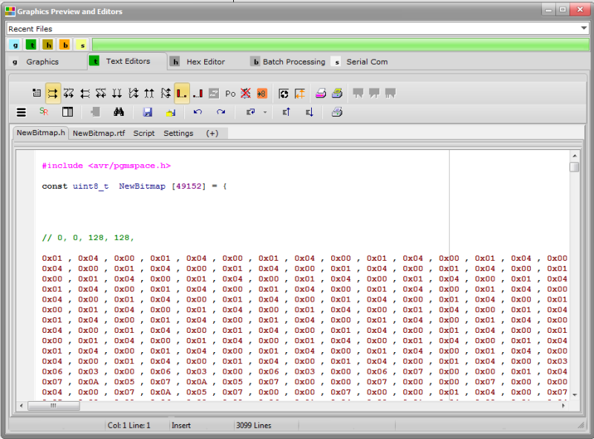Click the olive 'h' shortcut button
Viewport: 594px width, 439px height.
click(x=48, y=45)
